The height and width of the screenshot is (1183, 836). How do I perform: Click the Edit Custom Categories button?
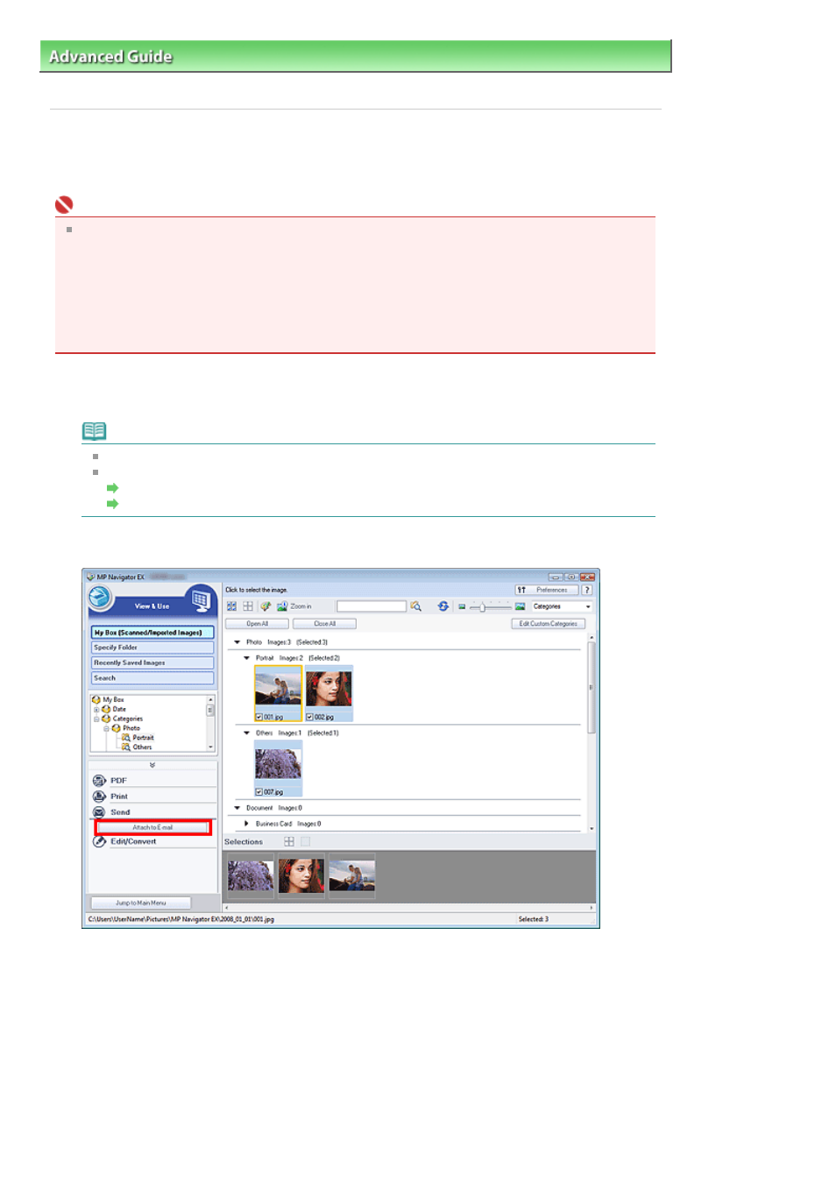point(548,624)
